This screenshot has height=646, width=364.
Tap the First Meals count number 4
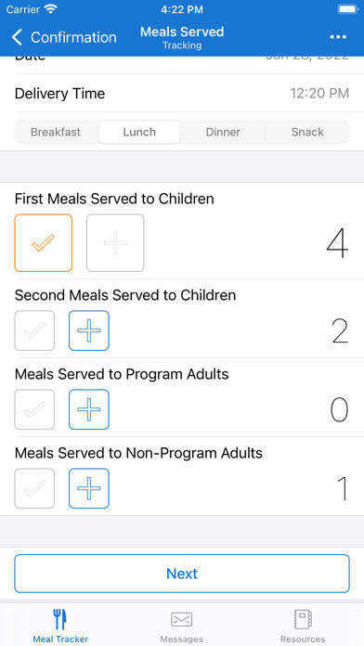[x=337, y=244]
